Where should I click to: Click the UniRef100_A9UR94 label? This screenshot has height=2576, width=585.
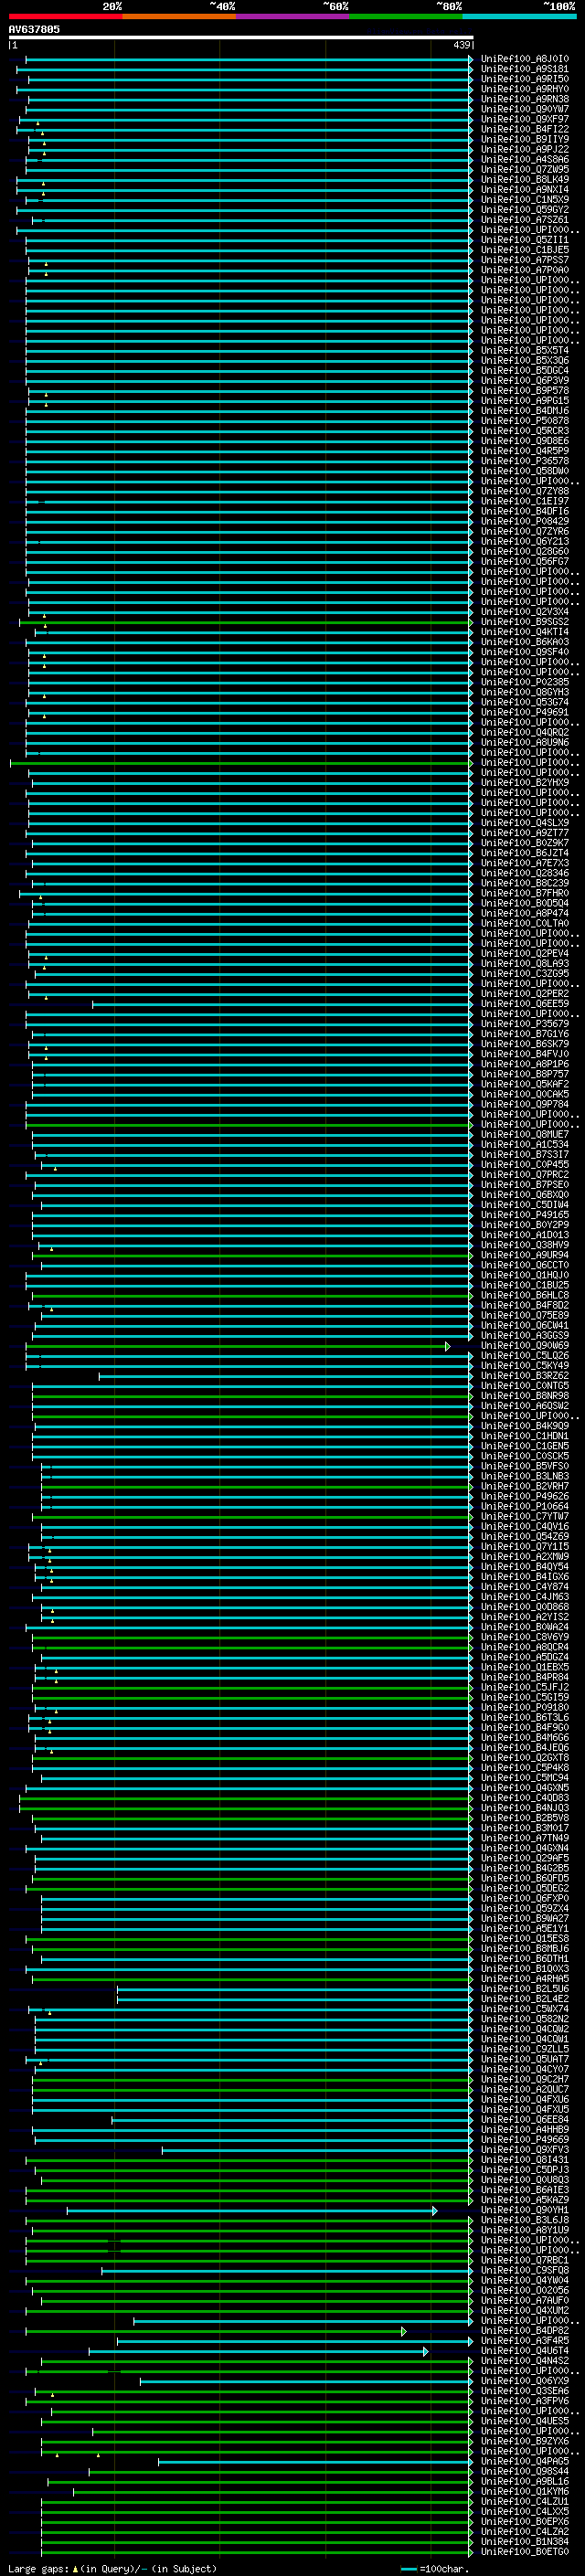click(525, 1255)
